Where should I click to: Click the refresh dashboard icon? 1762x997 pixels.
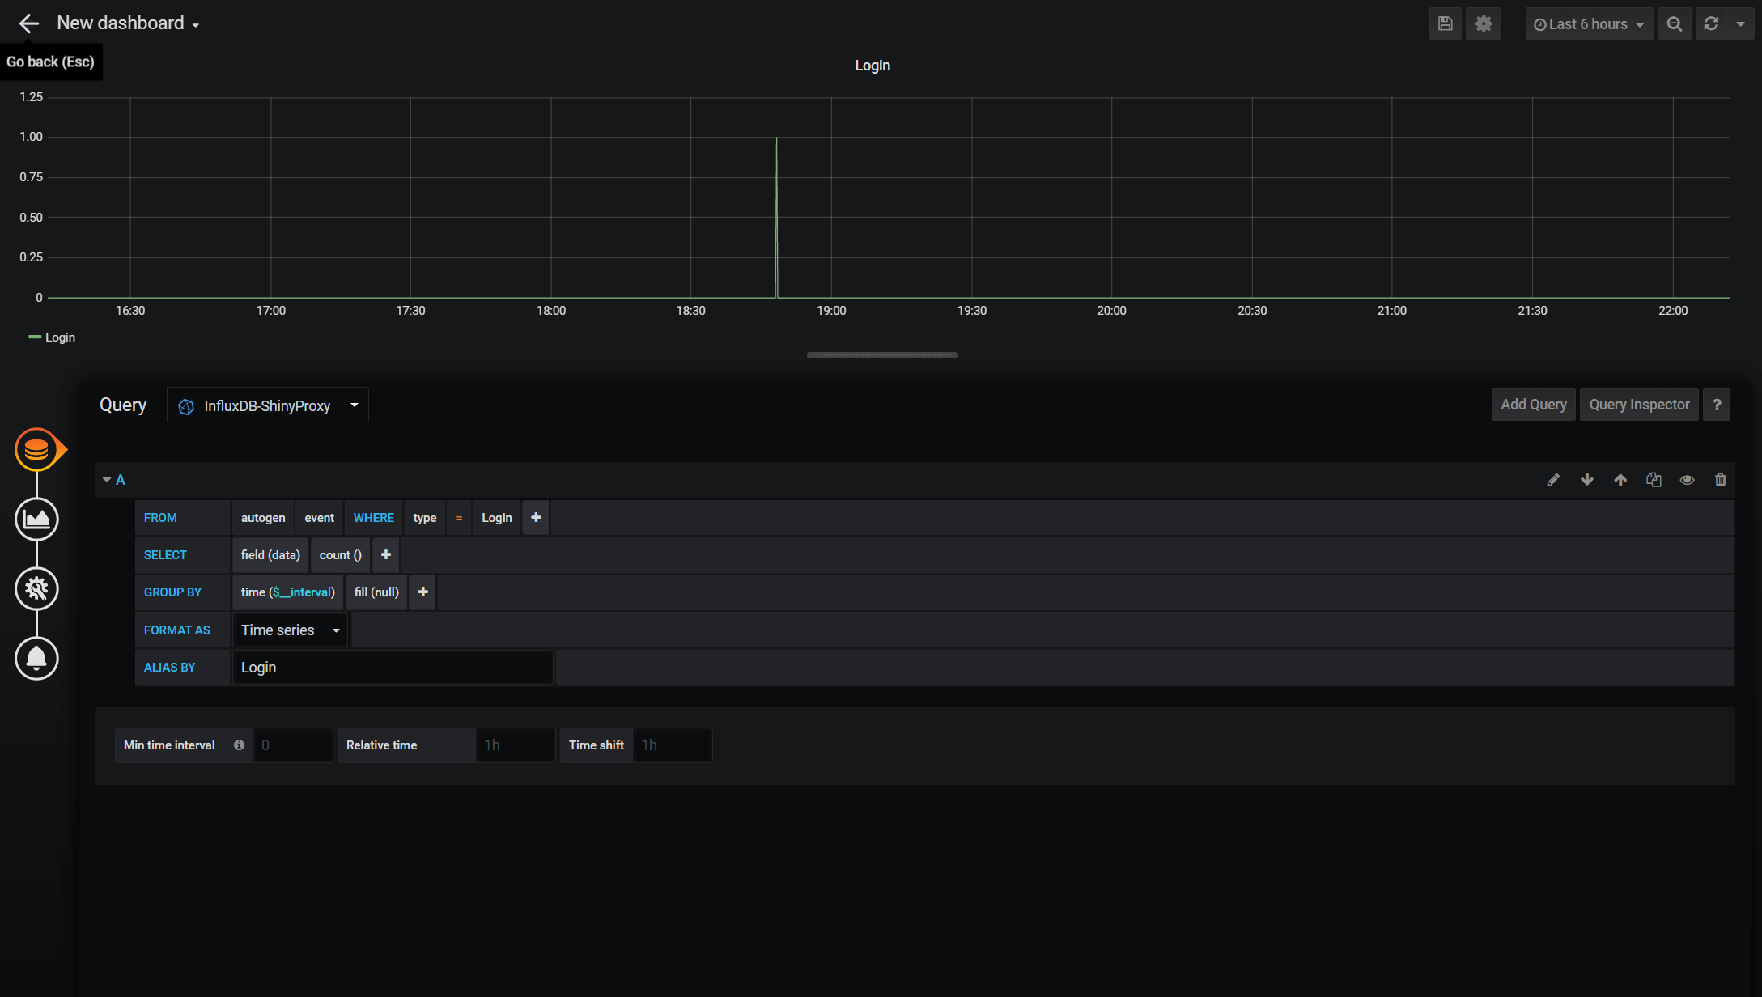point(1711,23)
